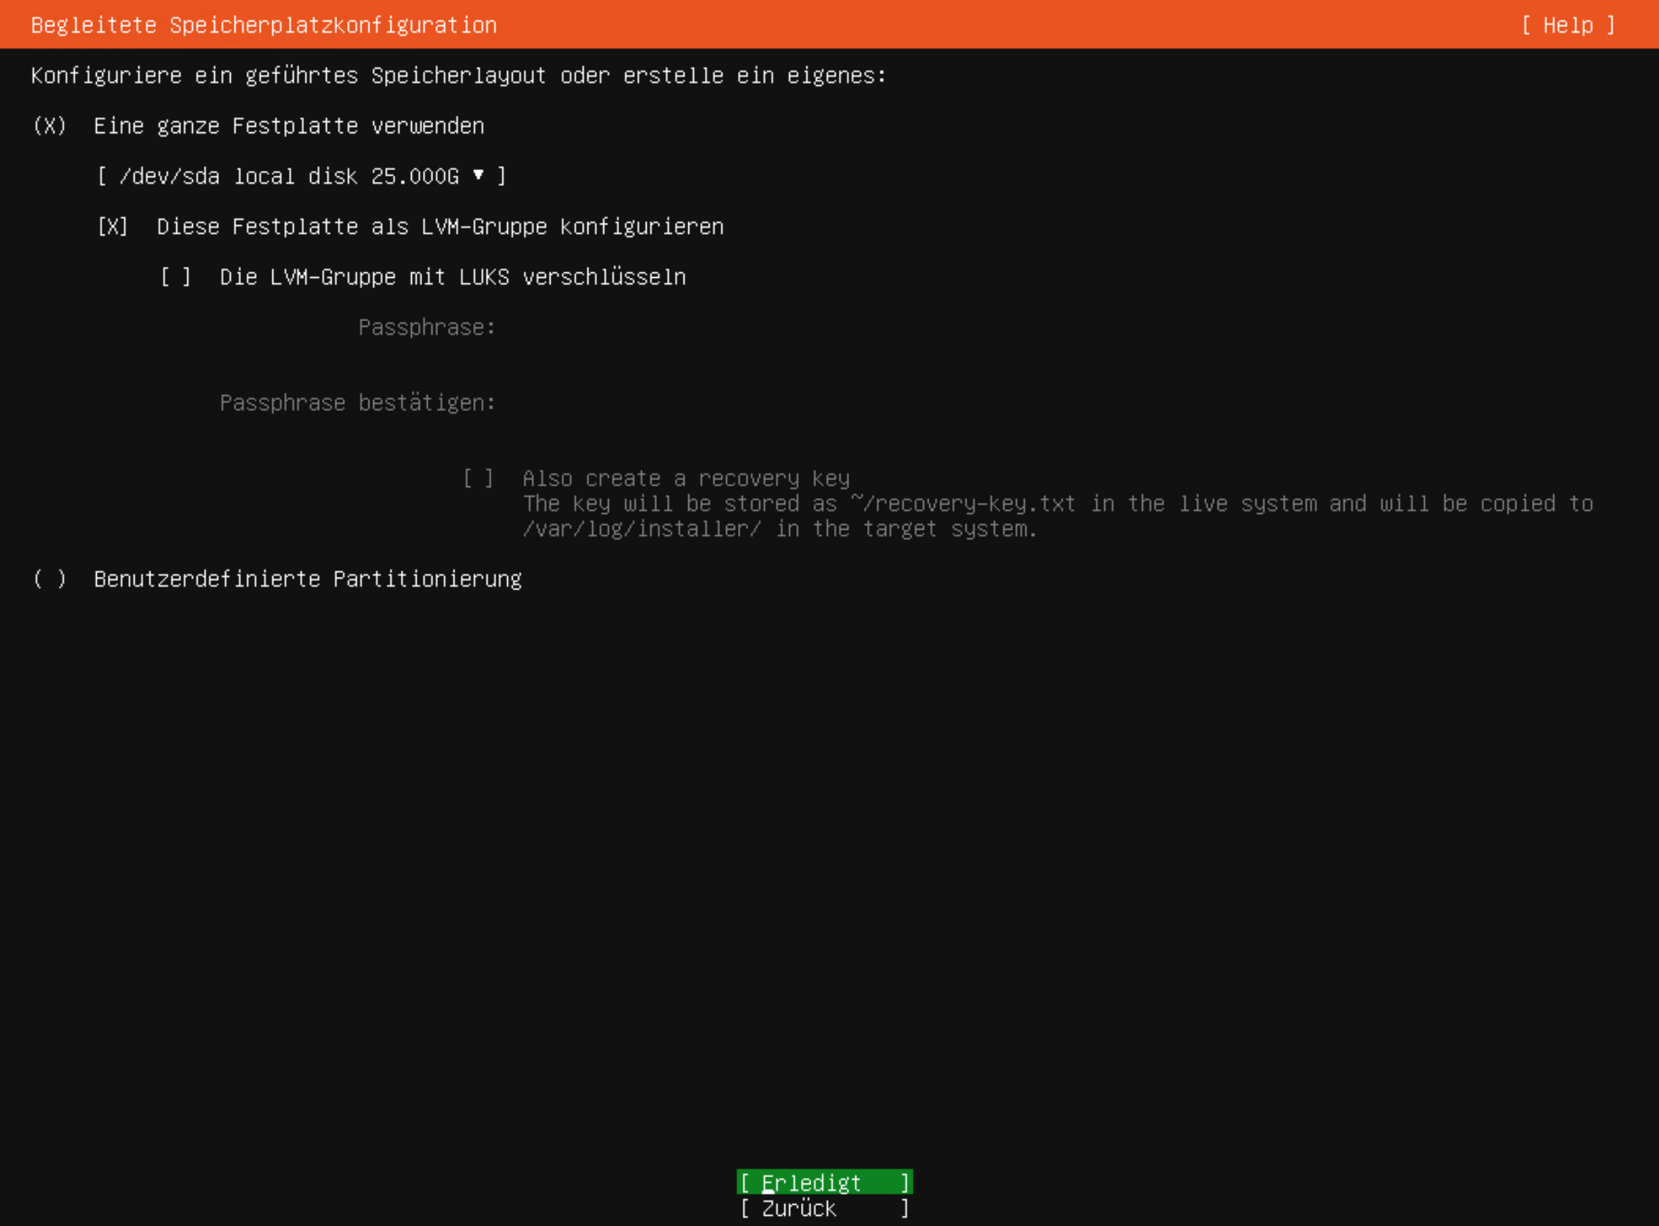The image size is (1659, 1226).
Task: Select 'Eine ganze Festplatte verwenden' radio button
Action: click(x=49, y=126)
